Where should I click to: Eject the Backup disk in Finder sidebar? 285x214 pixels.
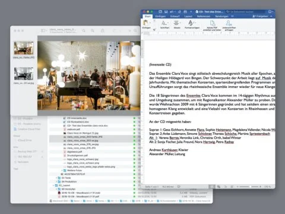click(x=42, y=152)
